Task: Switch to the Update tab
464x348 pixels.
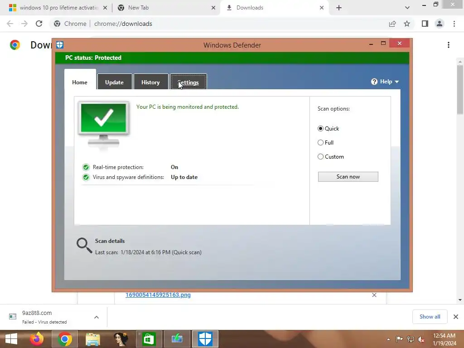Action: (x=114, y=82)
